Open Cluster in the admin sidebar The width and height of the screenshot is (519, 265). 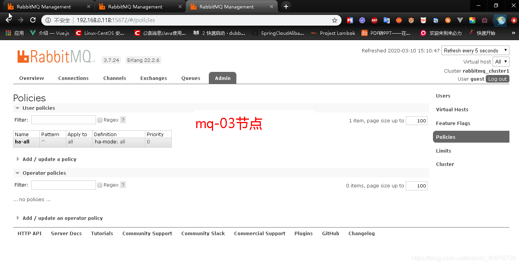[445, 164]
